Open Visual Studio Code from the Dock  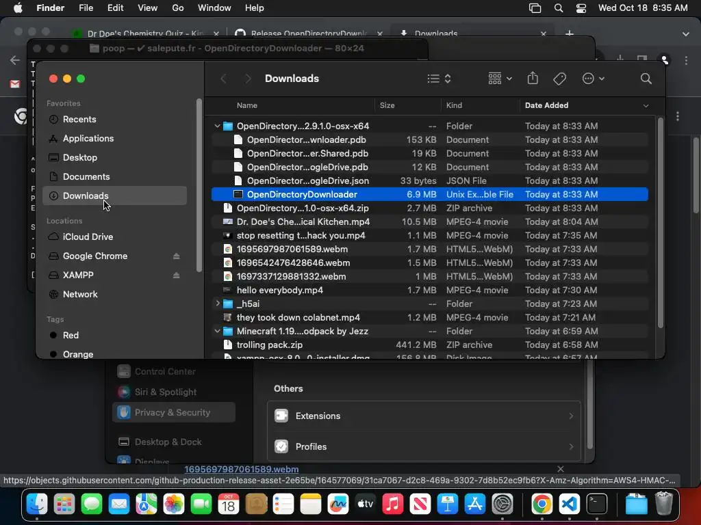(x=569, y=504)
